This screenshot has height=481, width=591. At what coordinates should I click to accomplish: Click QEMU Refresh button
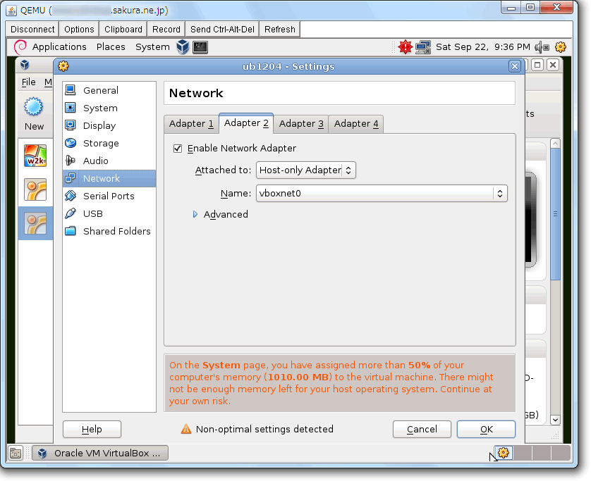(x=280, y=30)
